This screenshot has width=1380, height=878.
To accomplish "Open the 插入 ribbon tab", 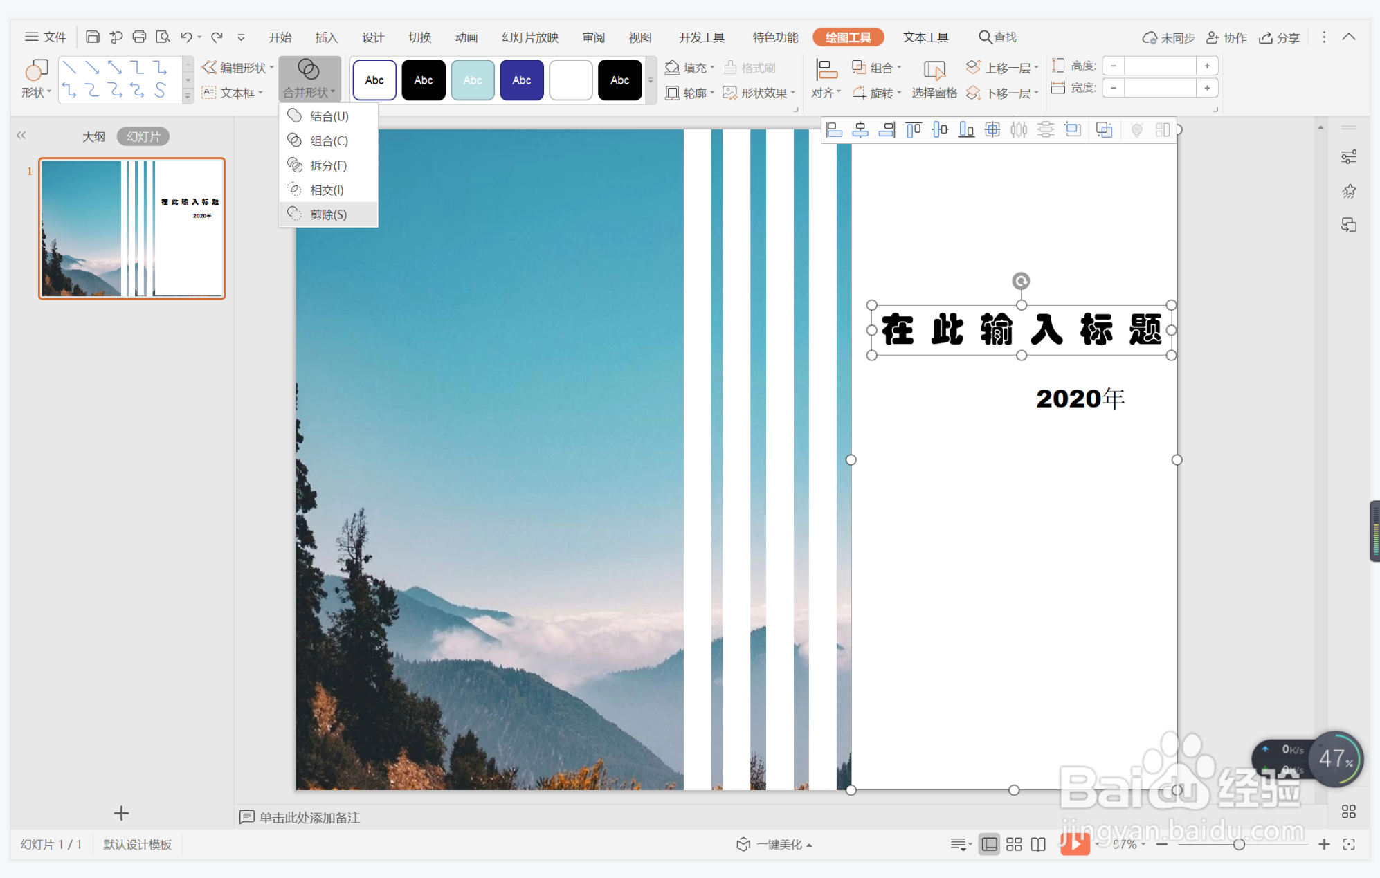I will tap(326, 37).
